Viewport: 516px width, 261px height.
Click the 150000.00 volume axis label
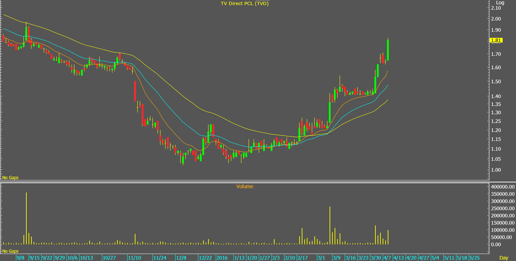tap(502, 223)
